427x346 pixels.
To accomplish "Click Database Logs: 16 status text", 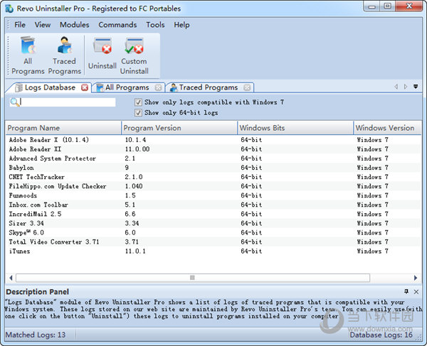I will pos(381,335).
